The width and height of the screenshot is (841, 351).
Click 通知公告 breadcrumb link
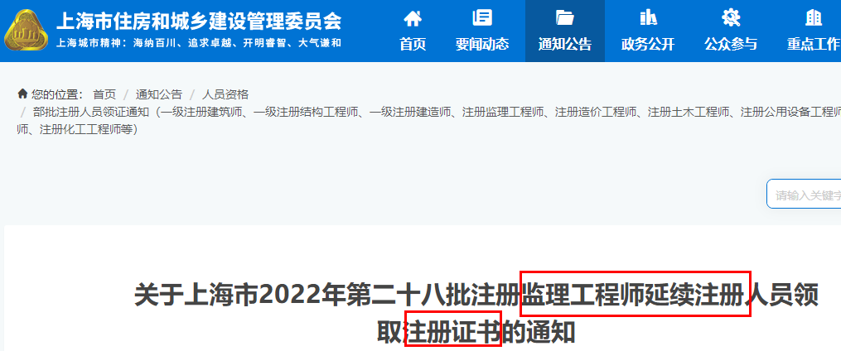coord(159,95)
